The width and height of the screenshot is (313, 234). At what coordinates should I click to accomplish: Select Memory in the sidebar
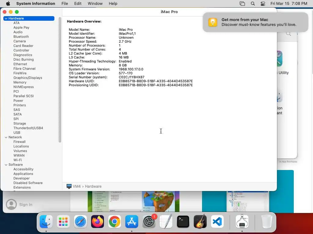pyautogui.click(x=20, y=82)
